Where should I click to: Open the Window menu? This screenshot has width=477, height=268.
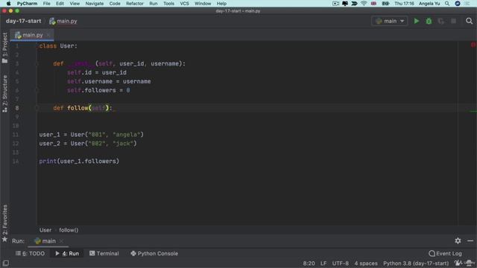point(203,3)
